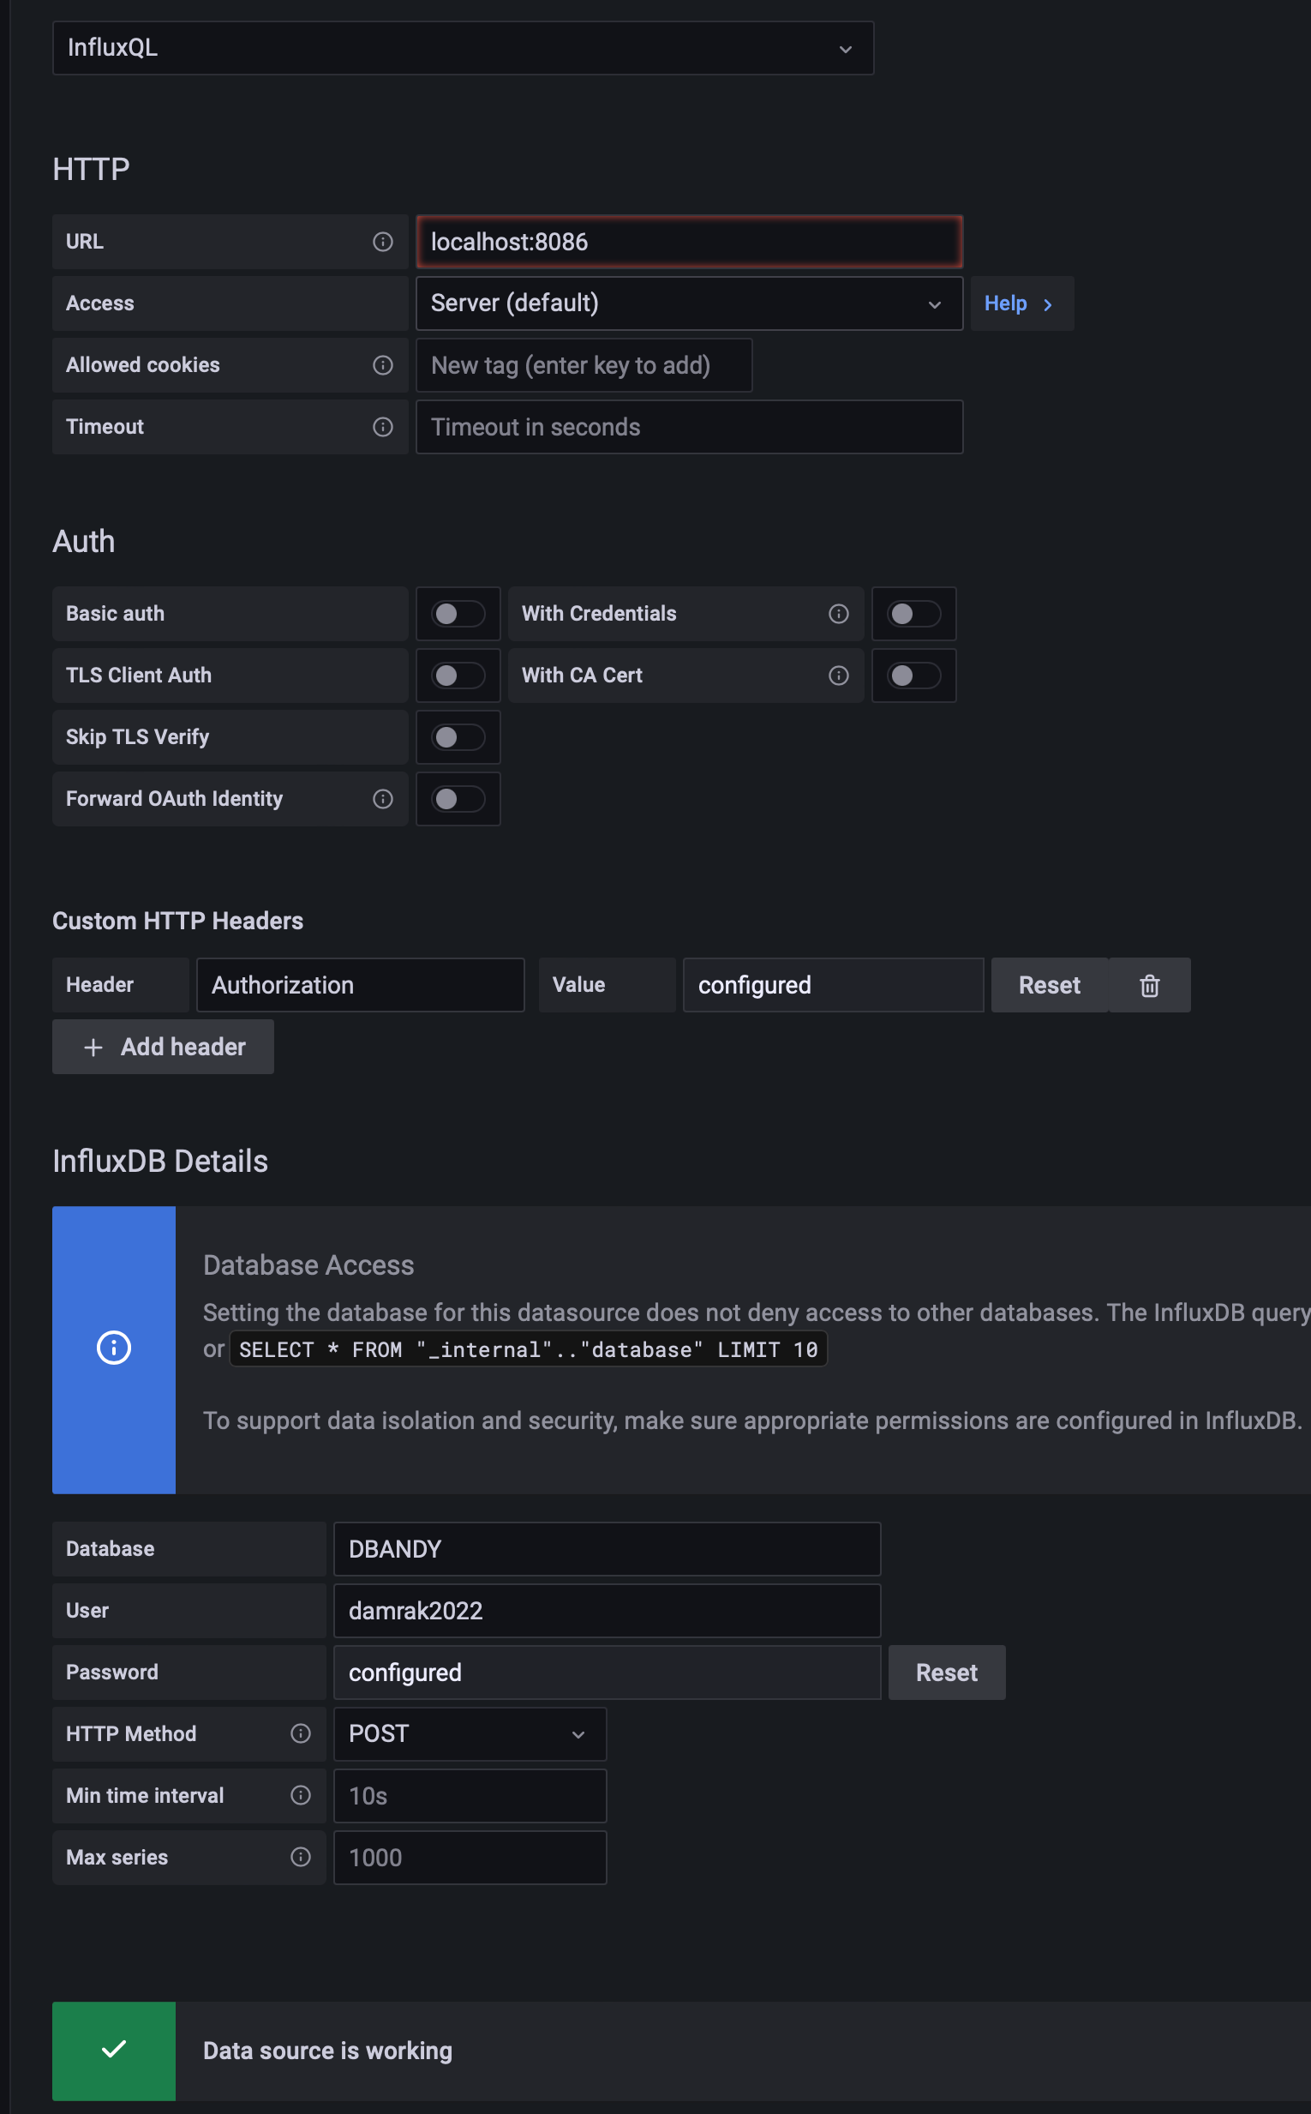Show info tooltip for Timeout

click(x=382, y=427)
